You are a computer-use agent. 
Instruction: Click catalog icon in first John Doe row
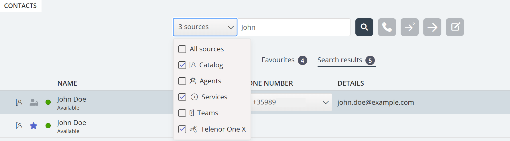point(19,102)
